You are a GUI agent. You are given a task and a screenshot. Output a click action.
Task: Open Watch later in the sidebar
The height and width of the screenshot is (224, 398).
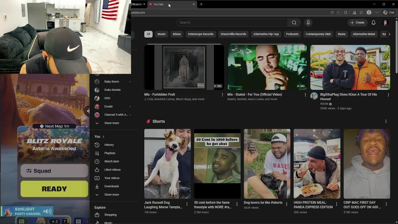pos(112,161)
